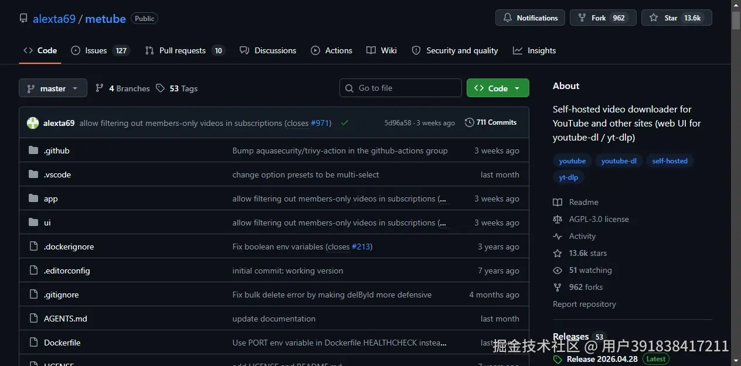Open the Issues tab
This screenshot has height=366, width=741.
(x=100, y=50)
